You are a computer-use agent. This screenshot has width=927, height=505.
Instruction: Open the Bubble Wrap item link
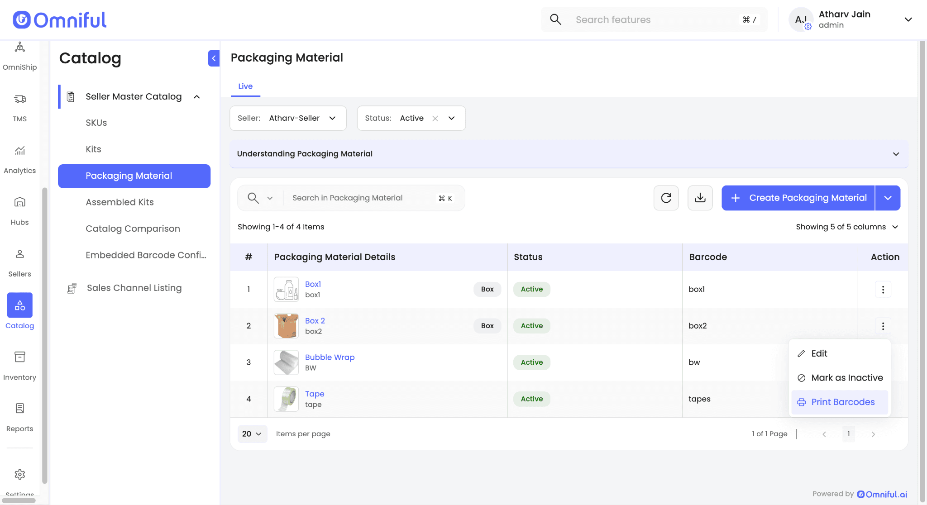pyautogui.click(x=330, y=357)
